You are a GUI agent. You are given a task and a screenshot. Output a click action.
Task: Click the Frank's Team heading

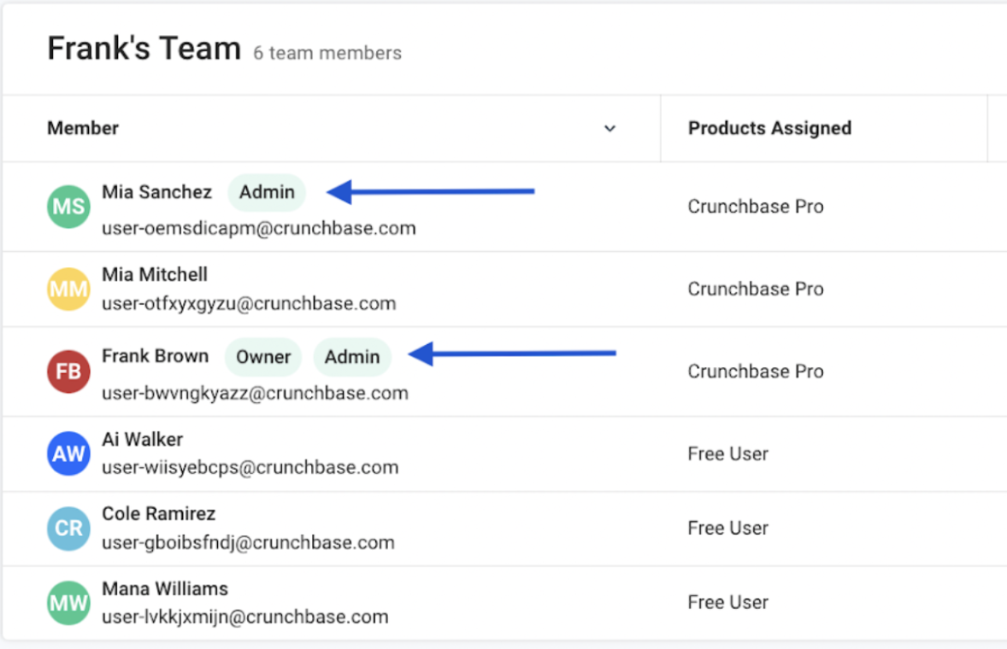click(x=144, y=48)
